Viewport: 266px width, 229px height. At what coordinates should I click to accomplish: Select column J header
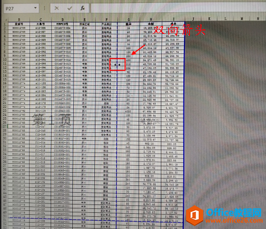tap(193, 19)
